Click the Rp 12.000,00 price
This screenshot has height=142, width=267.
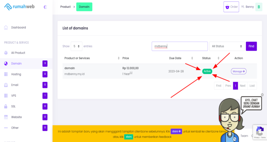pos(130,68)
